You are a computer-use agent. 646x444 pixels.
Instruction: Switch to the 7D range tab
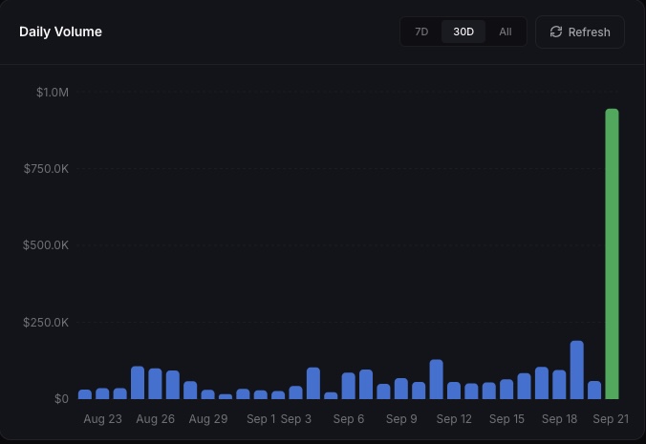(x=421, y=32)
